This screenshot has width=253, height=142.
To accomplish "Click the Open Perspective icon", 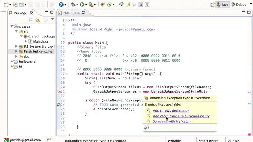I will point(213,4).
